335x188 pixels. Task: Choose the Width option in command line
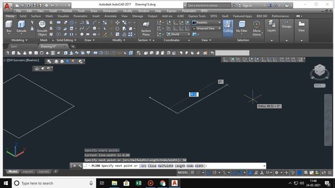199,166
